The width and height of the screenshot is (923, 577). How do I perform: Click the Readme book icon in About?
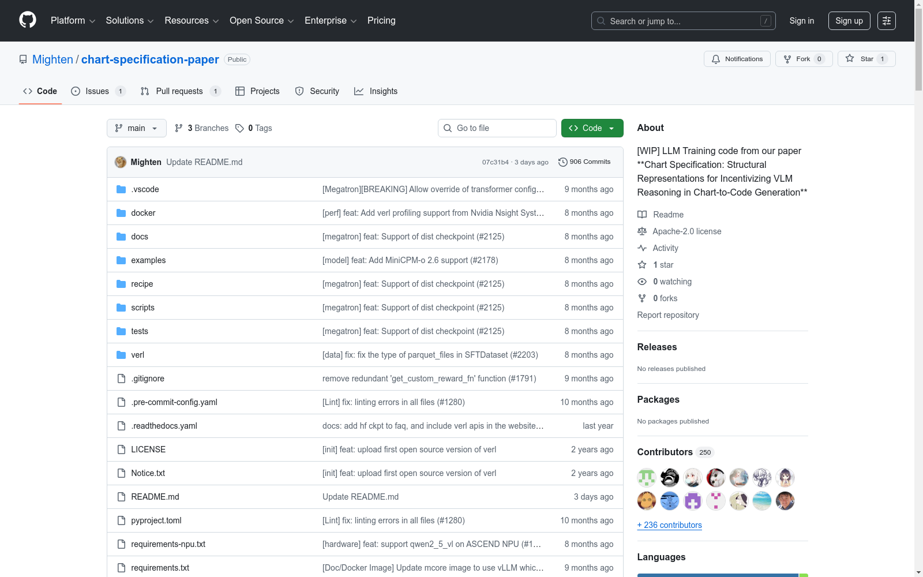pos(642,215)
